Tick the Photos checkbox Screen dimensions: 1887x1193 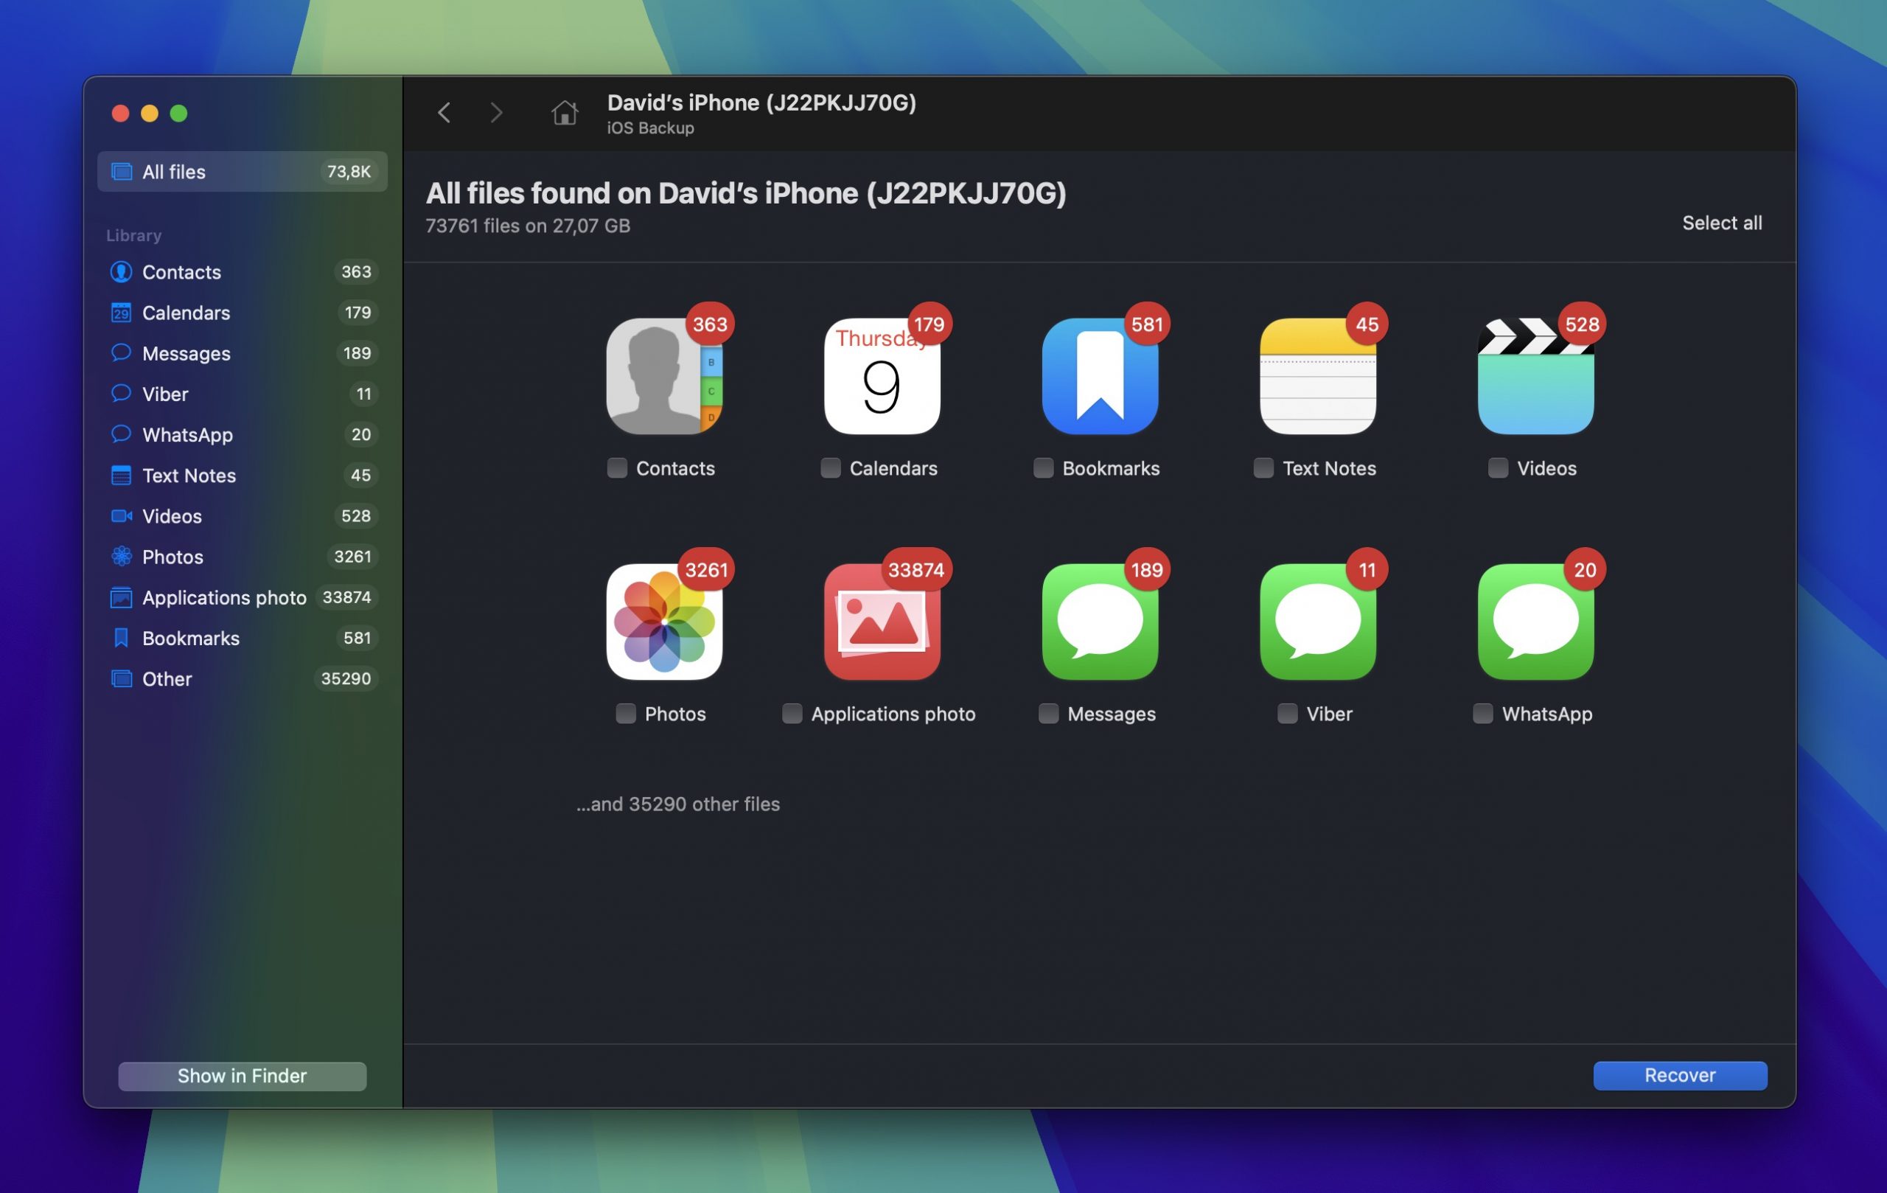(x=625, y=713)
